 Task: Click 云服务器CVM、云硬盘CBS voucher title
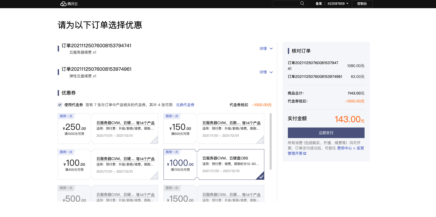coord(225,158)
